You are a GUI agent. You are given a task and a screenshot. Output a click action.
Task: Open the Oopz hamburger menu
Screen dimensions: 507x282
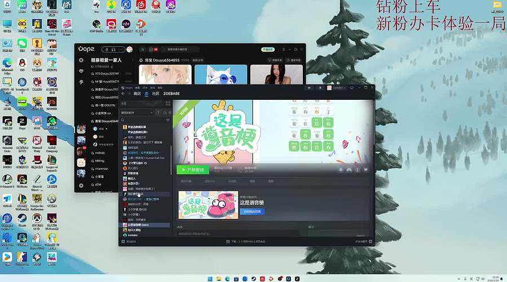(x=284, y=50)
